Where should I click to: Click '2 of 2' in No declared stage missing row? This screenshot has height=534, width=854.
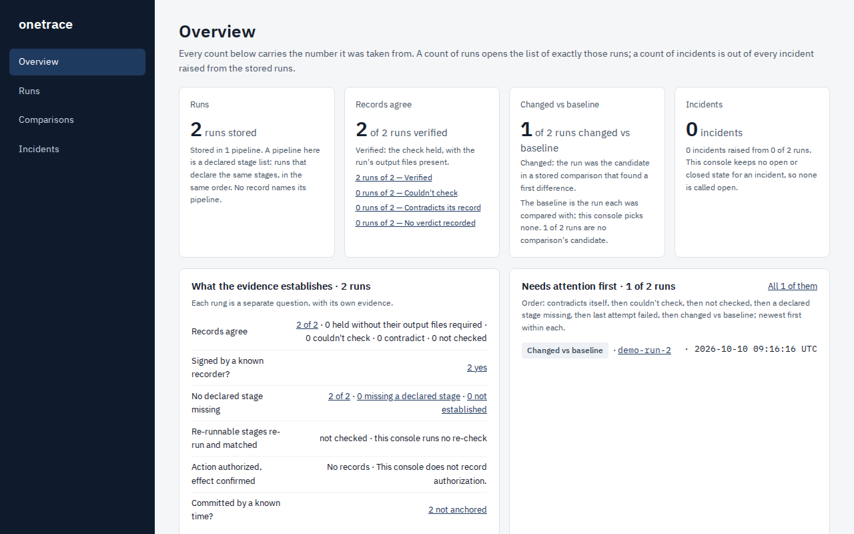339,396
